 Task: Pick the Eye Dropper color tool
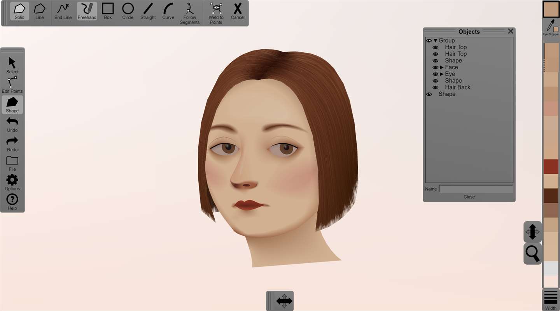click(551, 28)
